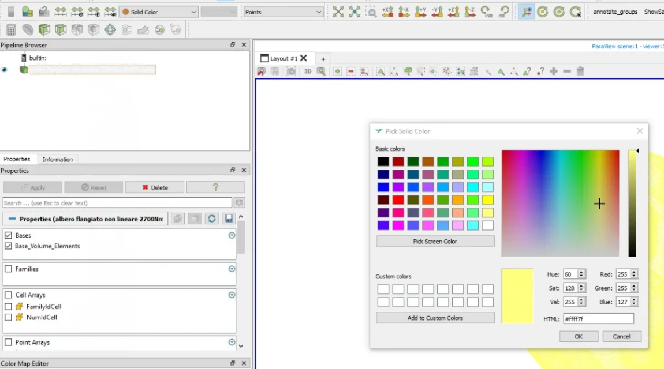Click the HTML color code field
This screenshot has width=664, height=369.
coord(598,319)
